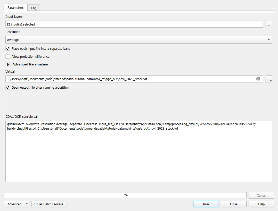
Task: Click the 'GDAL/OGR console call' label
Action: point(22,116)
